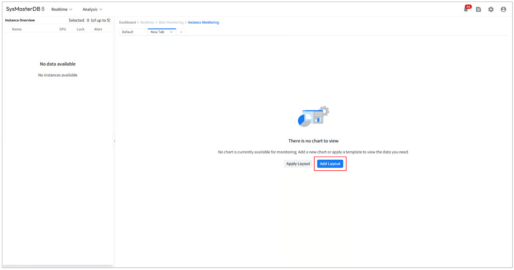
Task: Click the Instance Overview title
Action: coord(20,20)
